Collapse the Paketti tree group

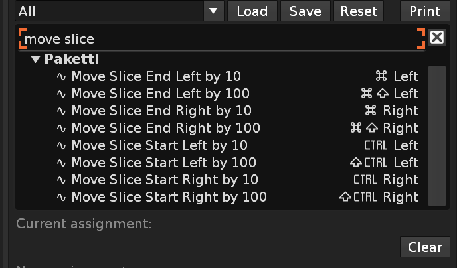(36, 60)
